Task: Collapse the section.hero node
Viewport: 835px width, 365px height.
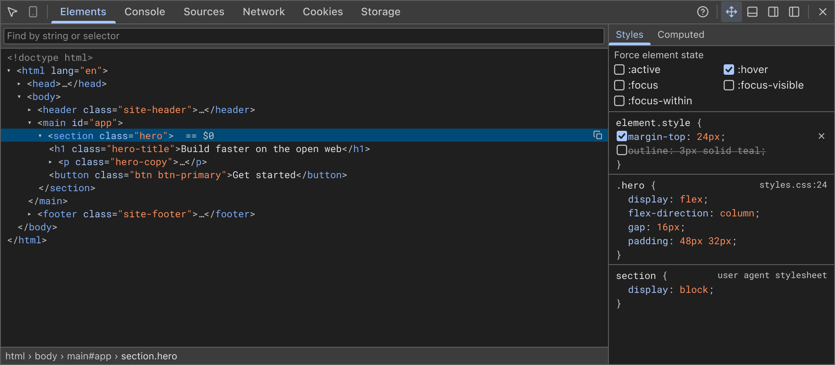Action: pyautogui.click(x=40, y=136)
